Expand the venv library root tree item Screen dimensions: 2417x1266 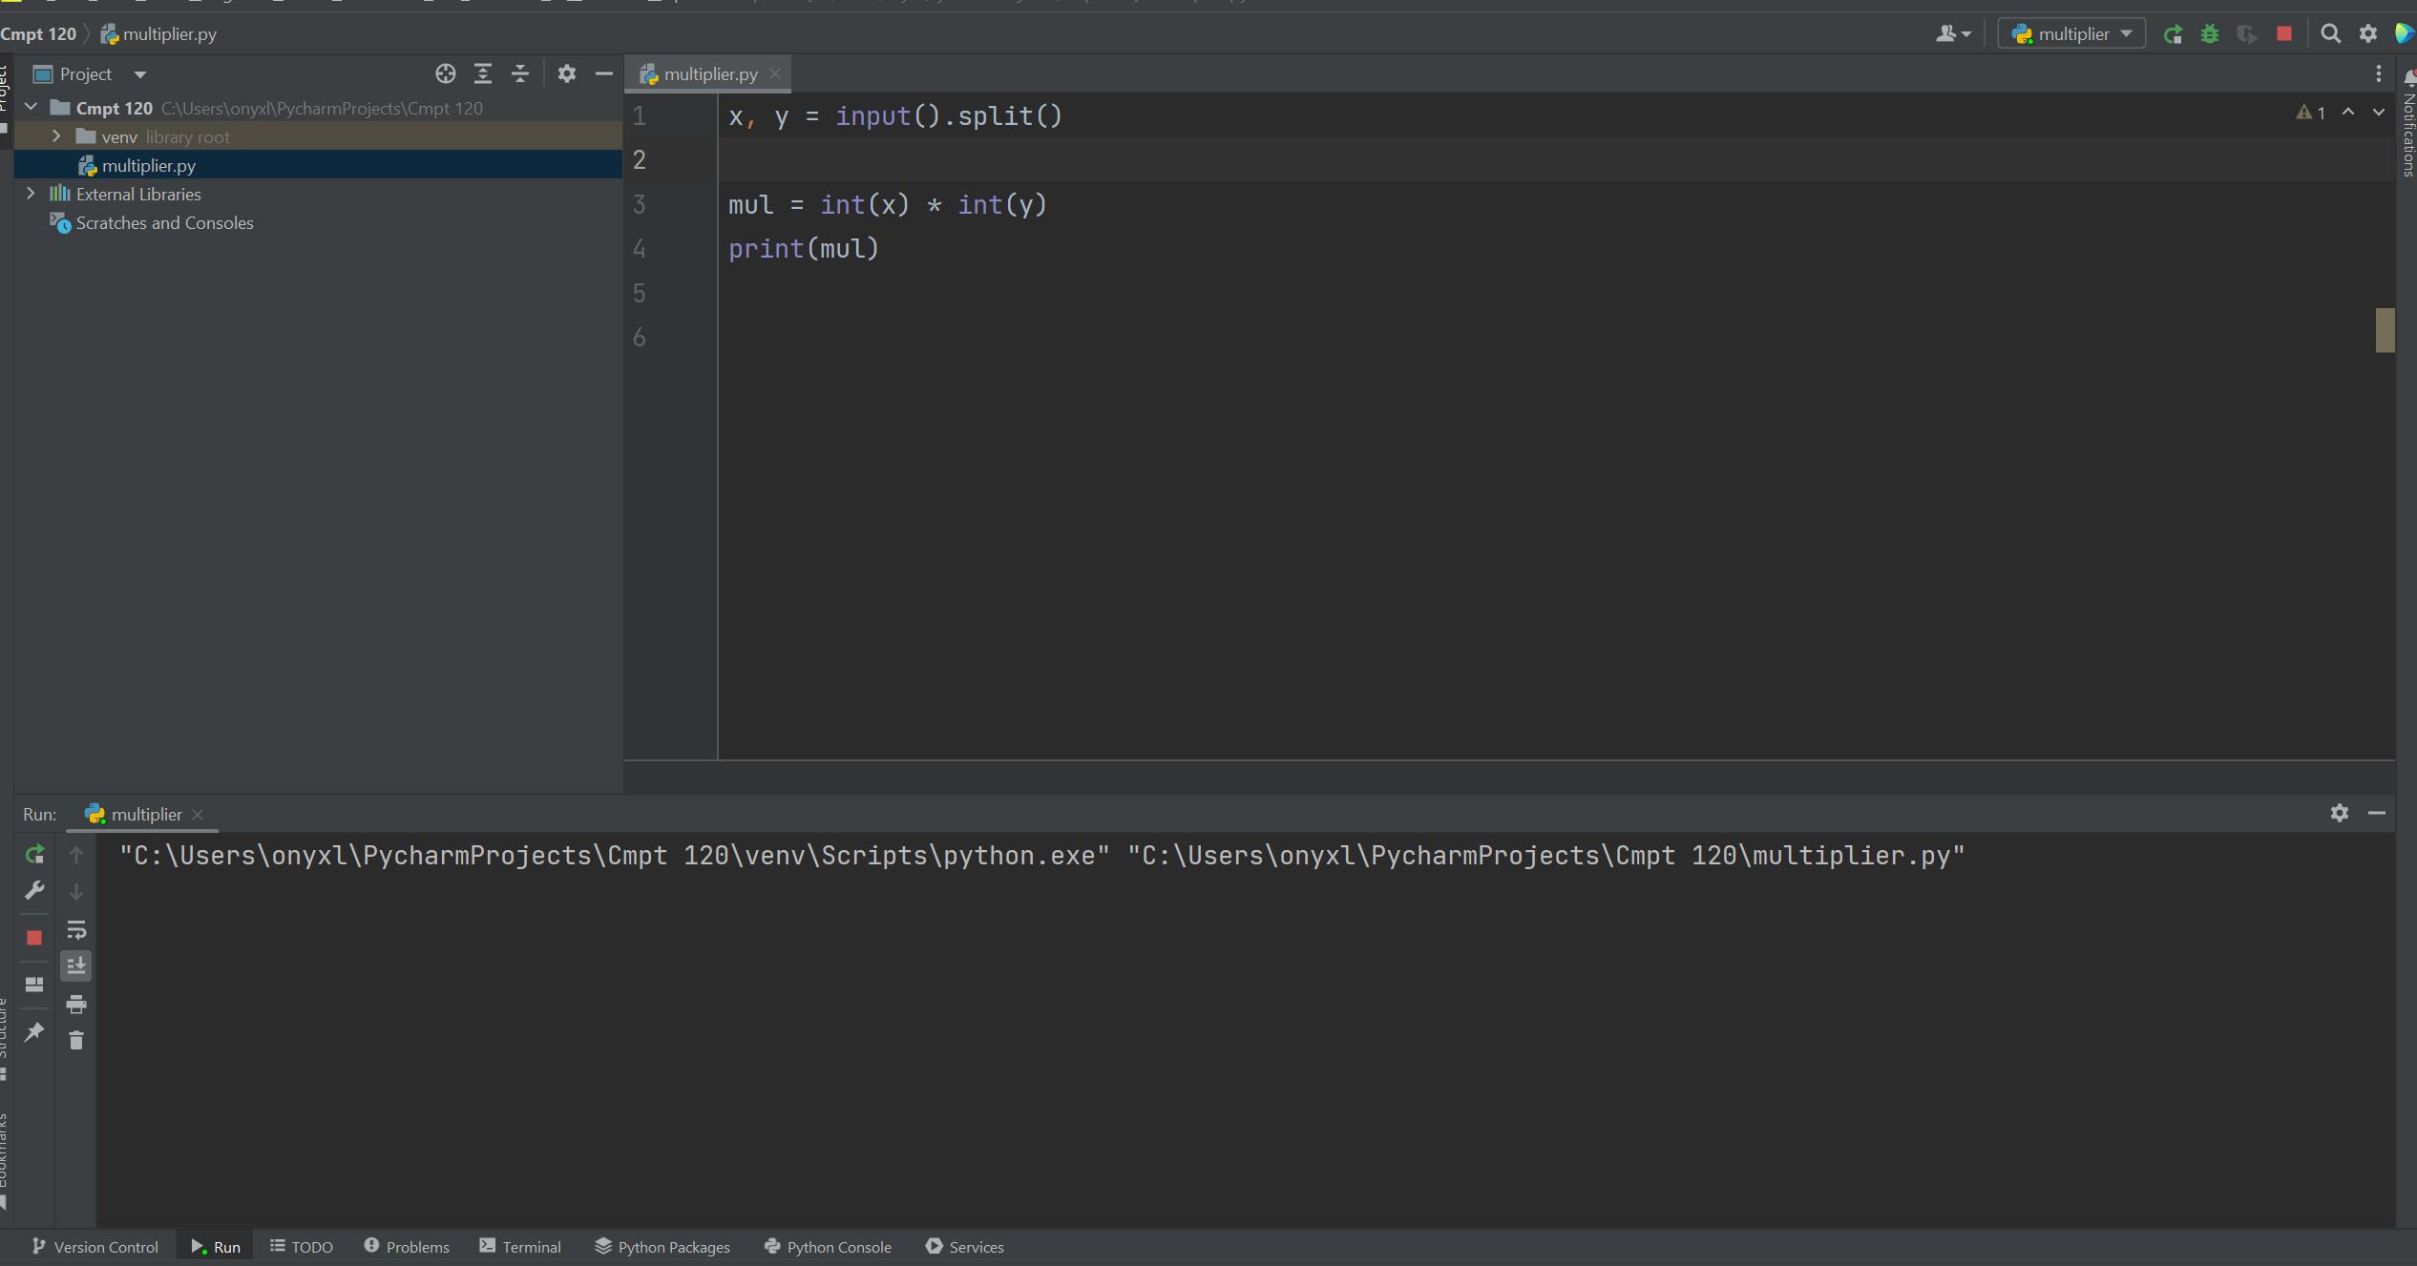point(56,135)
